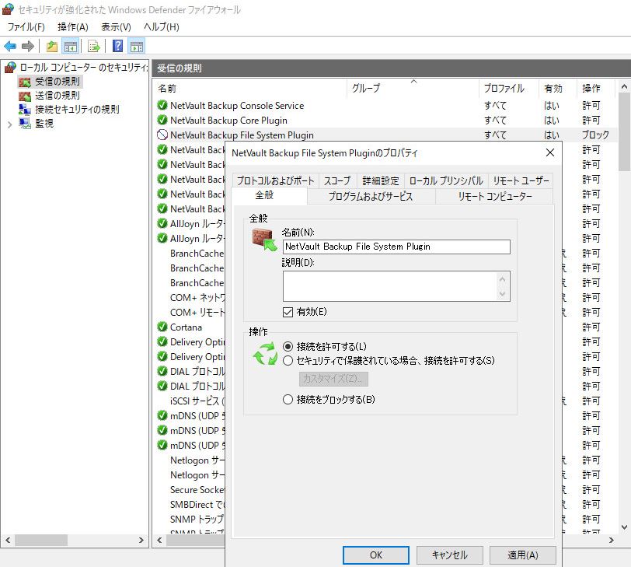Switch to the 詳細設定 tab
This screenshot has width=631, height=567.
click(x=380, y=180)
